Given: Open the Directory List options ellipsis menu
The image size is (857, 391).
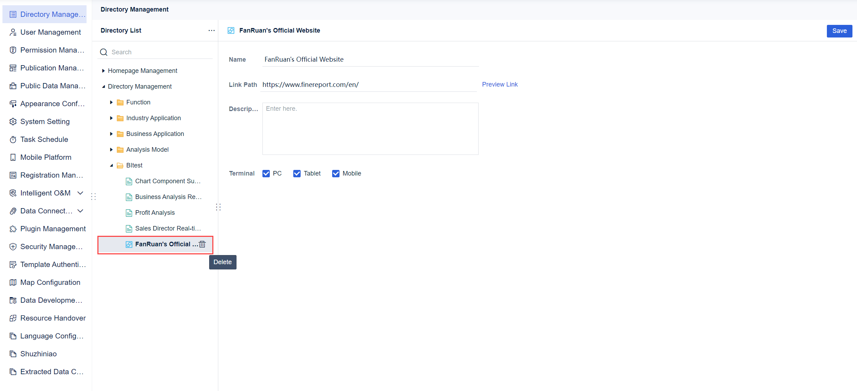Looking at the screenshot, I should pos(211,30).
